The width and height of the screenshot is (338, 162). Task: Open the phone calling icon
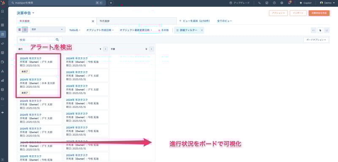click(x=259, y=3)
